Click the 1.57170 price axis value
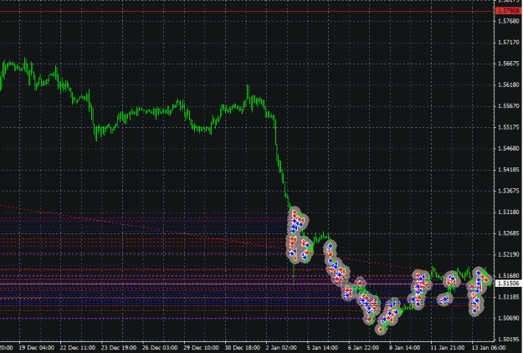Screen dimensions: 523x353 509,43
